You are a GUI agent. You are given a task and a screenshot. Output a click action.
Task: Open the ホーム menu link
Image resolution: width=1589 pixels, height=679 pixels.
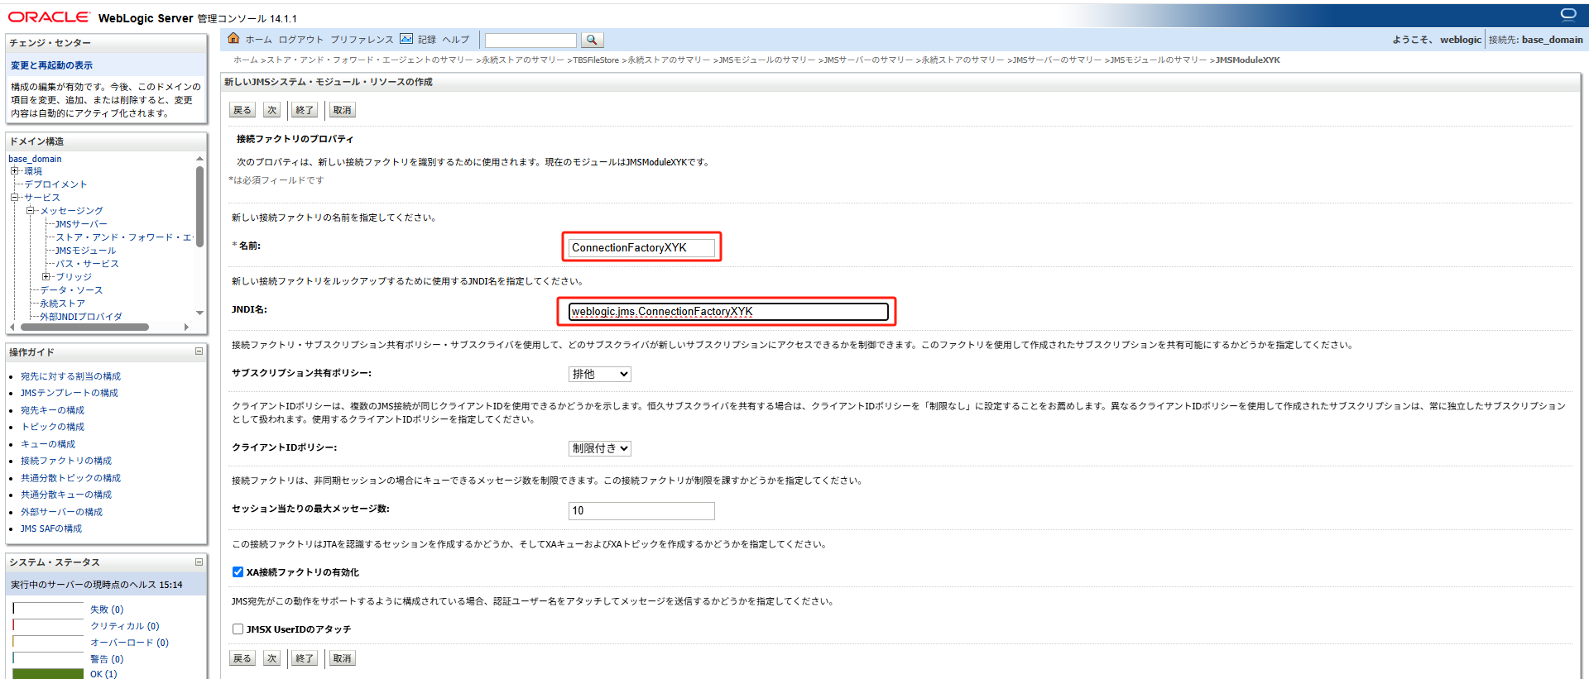point(258,40)
